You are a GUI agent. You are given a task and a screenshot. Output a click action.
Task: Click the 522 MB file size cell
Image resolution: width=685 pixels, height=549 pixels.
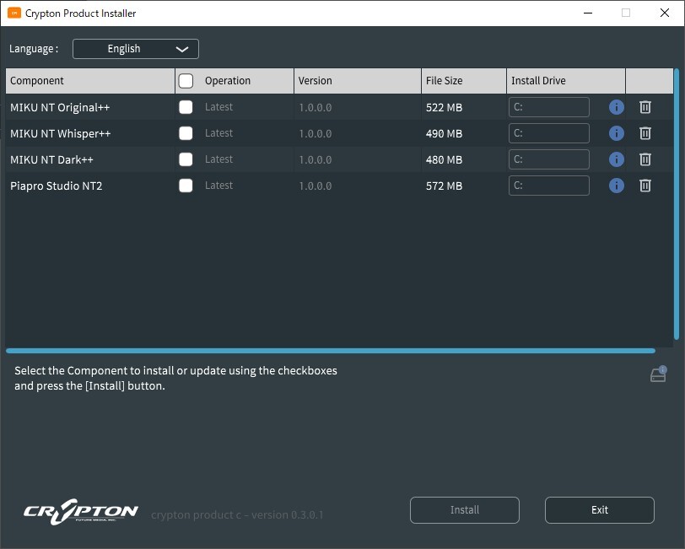pos(444,107)
